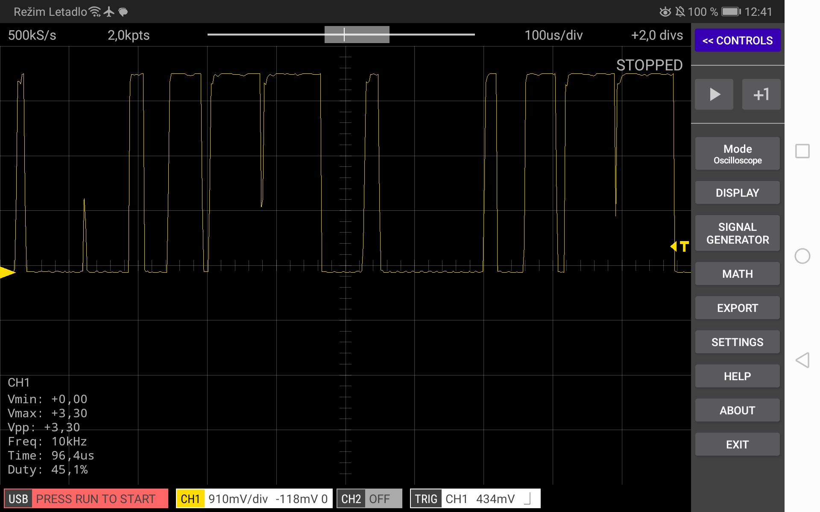
Task: Open the Mode Oscilloscope selector
Action: [737, 154]
